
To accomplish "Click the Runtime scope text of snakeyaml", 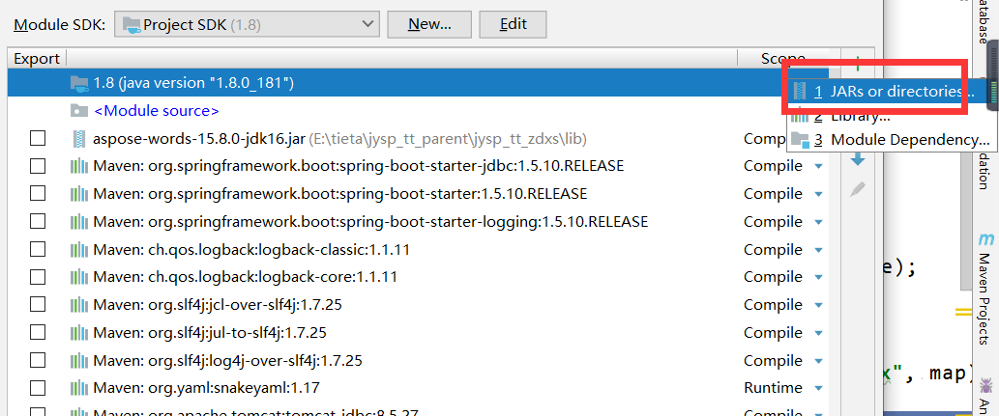I will [x=773, y=388].
